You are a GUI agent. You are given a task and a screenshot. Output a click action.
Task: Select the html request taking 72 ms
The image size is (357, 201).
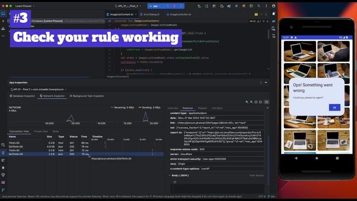point(85,150)
